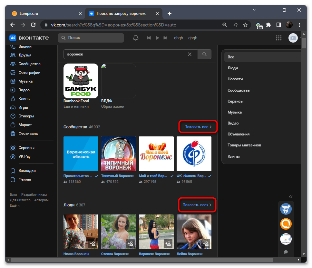Open the Воронежская область community thumbnail
The width and height of the screenshot is (312, 268).
point(81,154)
